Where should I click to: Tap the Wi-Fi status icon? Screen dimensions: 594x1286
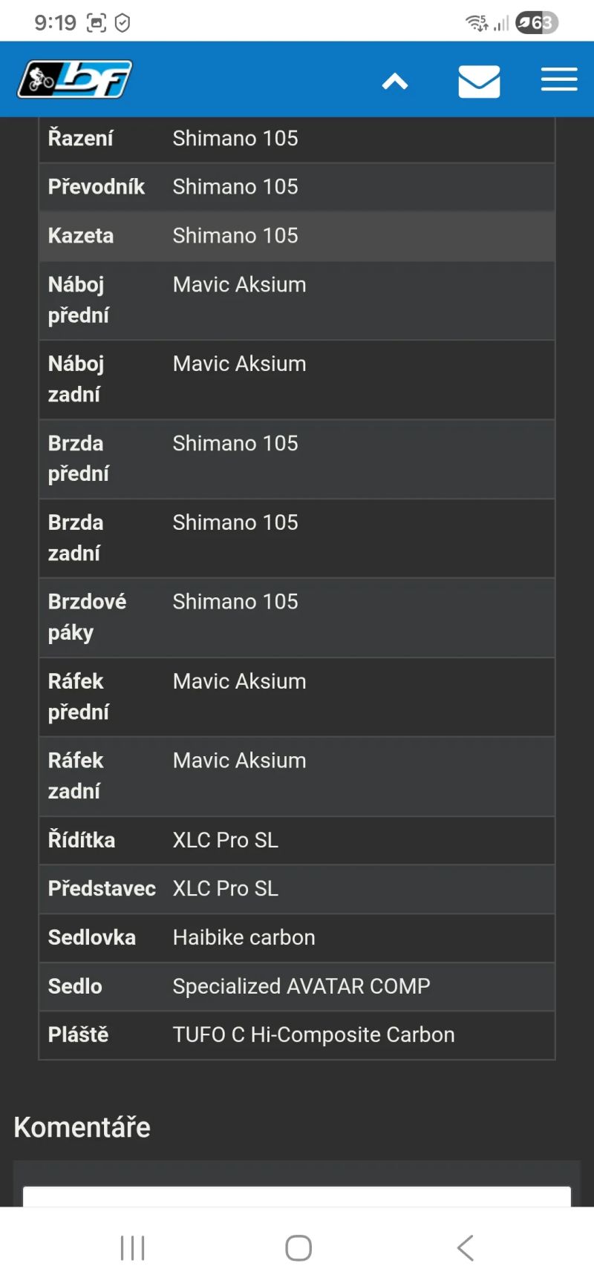pyautogui.click(x=476, y=22)
